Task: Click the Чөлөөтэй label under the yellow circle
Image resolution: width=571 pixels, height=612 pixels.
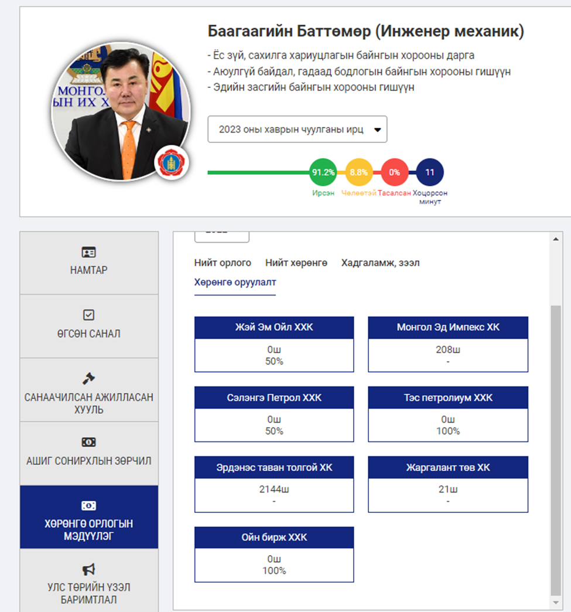Action: click(359, 193)
